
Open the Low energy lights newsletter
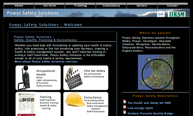pos(140,108)
